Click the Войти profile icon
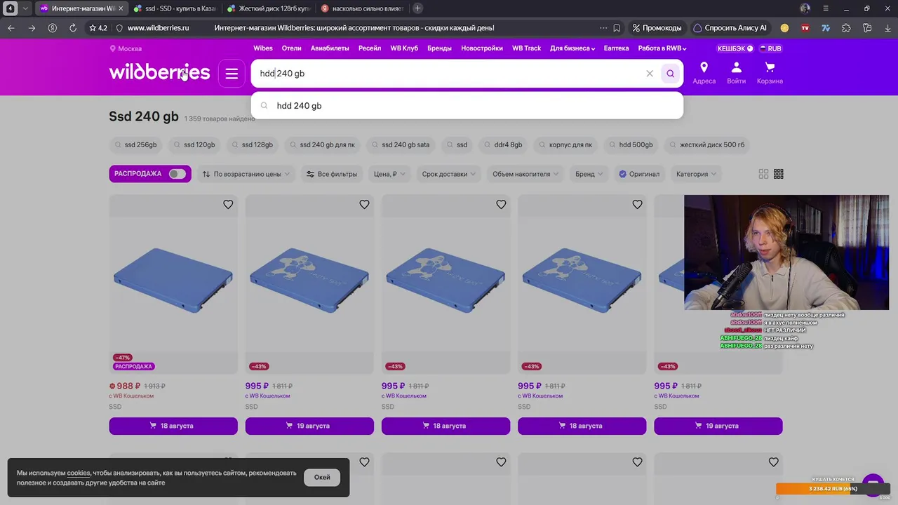898x505 pixels. click(x=737, y=73)
